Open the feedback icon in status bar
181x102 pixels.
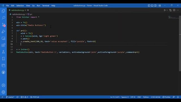pyautogui.click(x=174, y=97)
